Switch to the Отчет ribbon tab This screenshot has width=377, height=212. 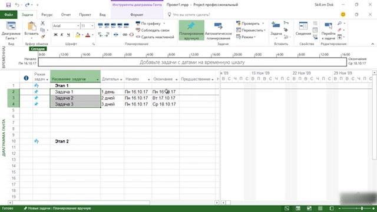tap(66, 15)
